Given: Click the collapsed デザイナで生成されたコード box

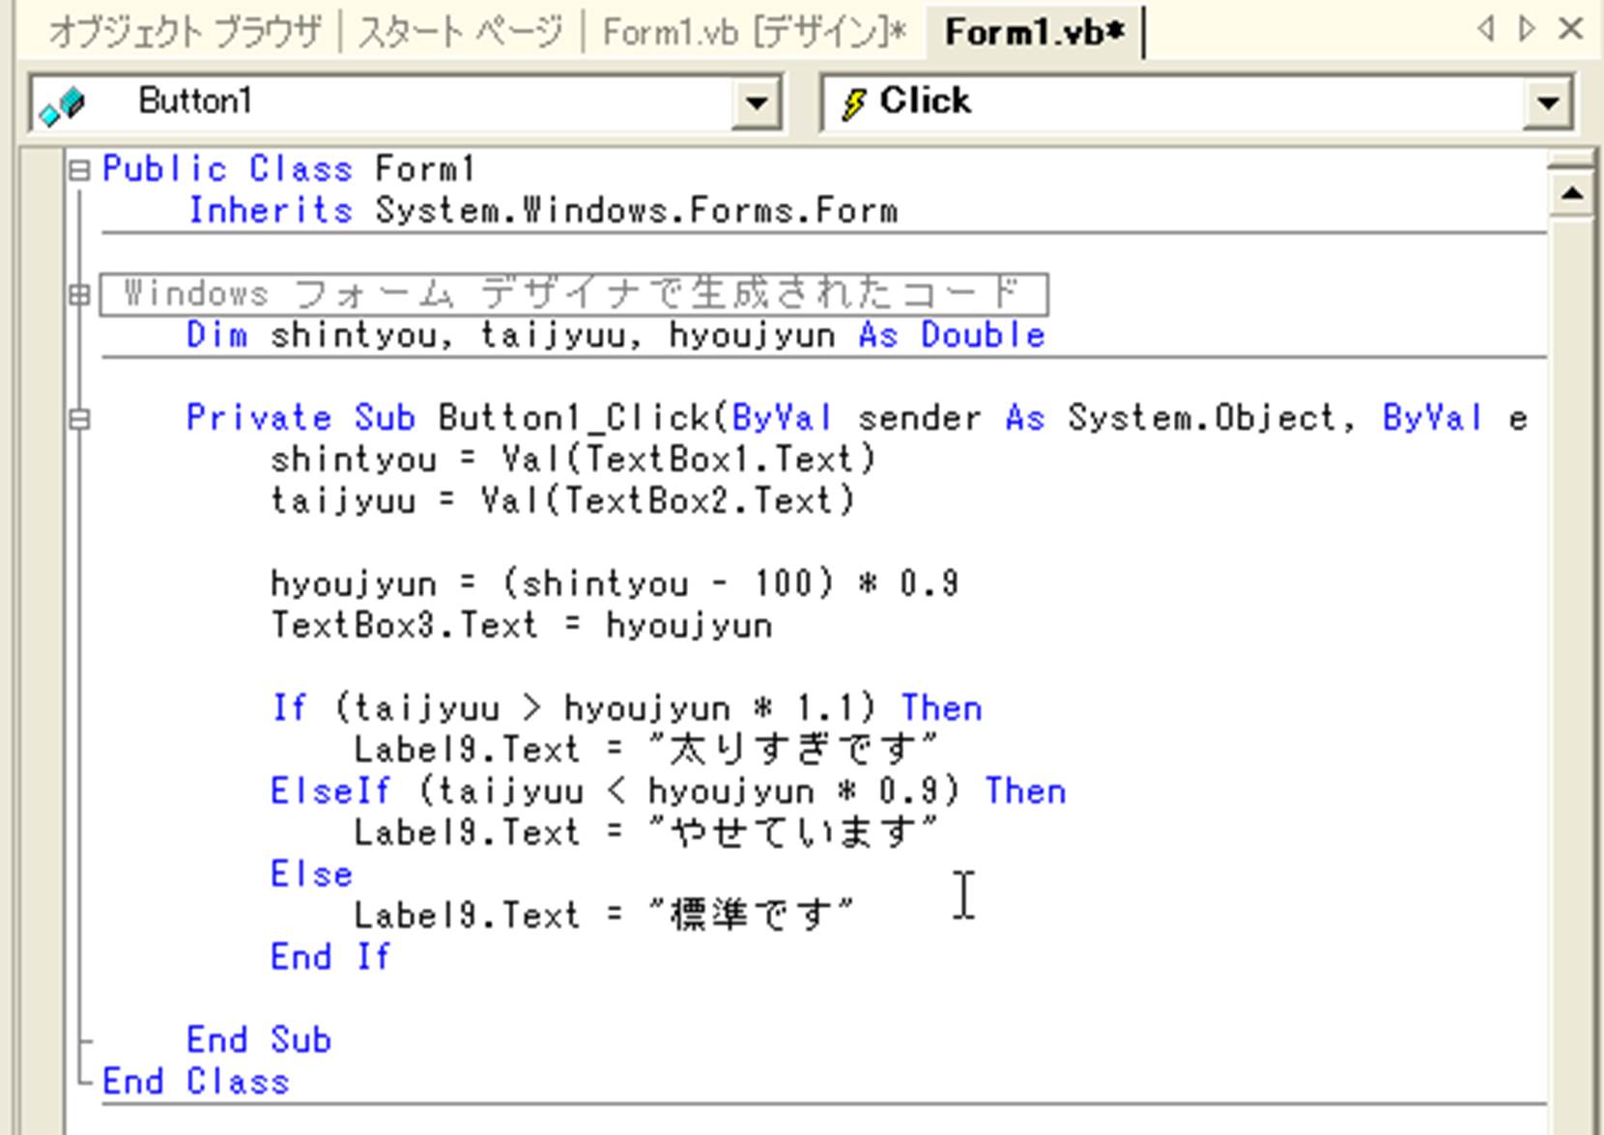Looking at the screenshot, I should [x=573, y=294].
